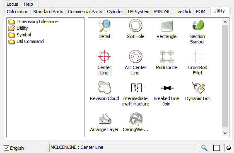Click the rightmost bottom-bar icon button
Viewport: 234px width, 153px height.
coord(229,148)
